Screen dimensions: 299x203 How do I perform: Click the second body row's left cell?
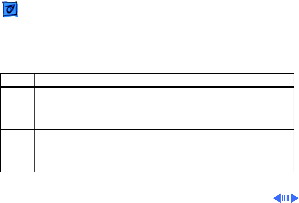pos(17,119)
